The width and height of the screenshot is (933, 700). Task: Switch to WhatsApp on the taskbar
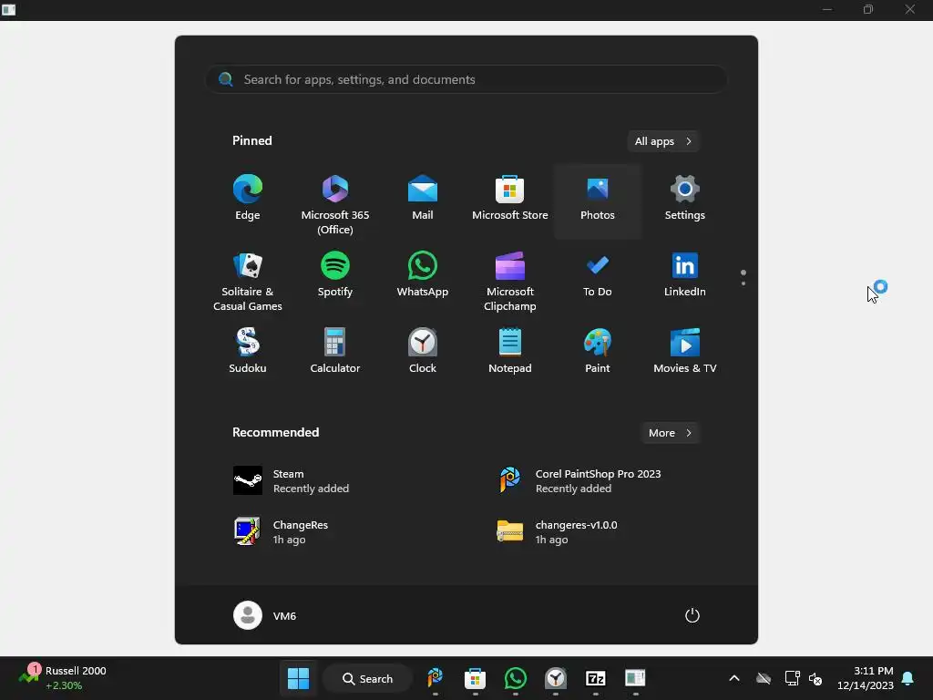coord(516,678)
